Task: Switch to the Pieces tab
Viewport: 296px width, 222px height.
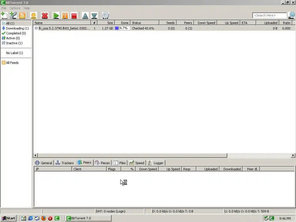Action: [102, 163]
